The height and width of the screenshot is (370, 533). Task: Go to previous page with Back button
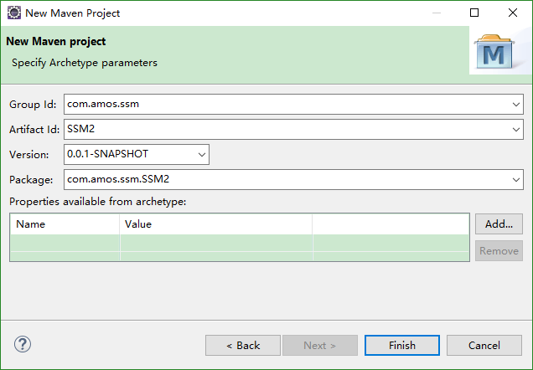[243, 345]
